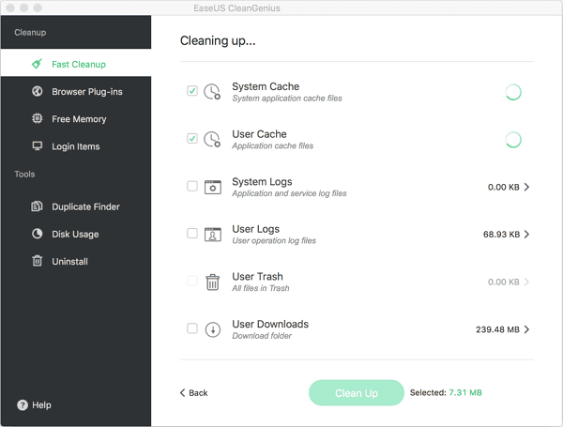Click the Free Memory chip icon
Viewport: 563px width, 427px height.
[x=37, y=118]
